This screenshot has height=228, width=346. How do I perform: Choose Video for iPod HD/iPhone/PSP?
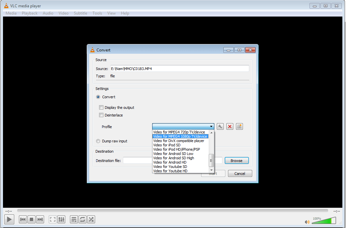(x=181, y=149)
